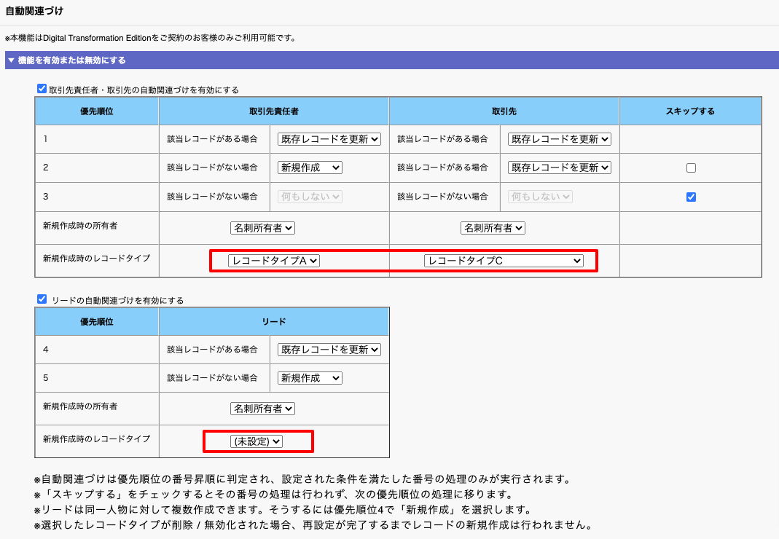Open priority 1 取引先責任者 既存レコードを更新 dropdown
The height and width of the screenshot is (539, 779).
329,139
